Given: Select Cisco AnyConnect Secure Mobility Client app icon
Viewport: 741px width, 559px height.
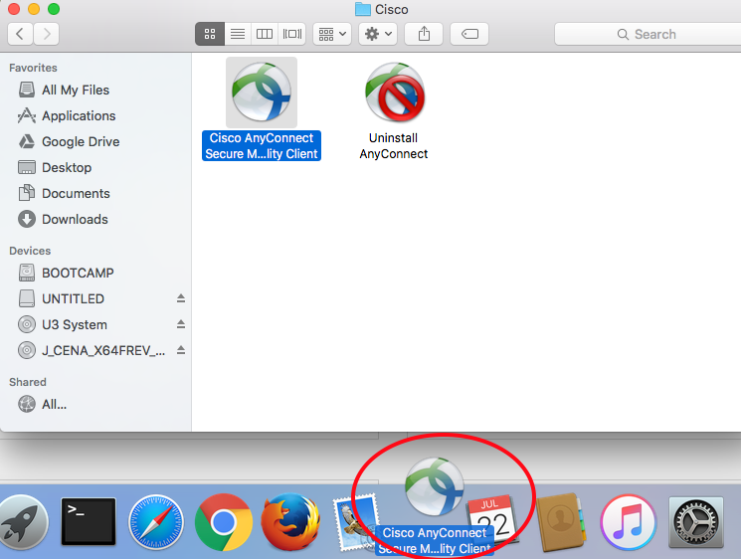Looking at the screenshot, I should 262,93.
